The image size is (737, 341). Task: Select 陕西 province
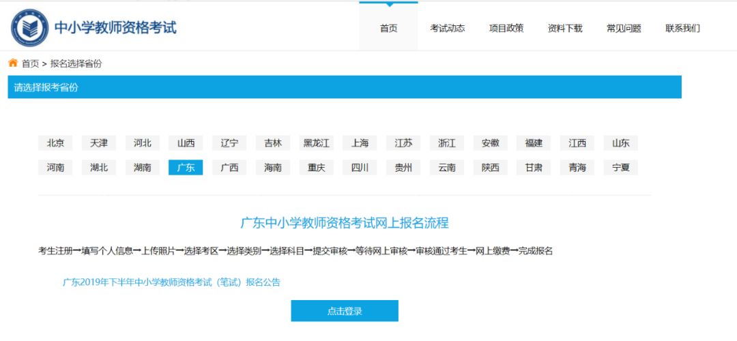coord(491,168)
